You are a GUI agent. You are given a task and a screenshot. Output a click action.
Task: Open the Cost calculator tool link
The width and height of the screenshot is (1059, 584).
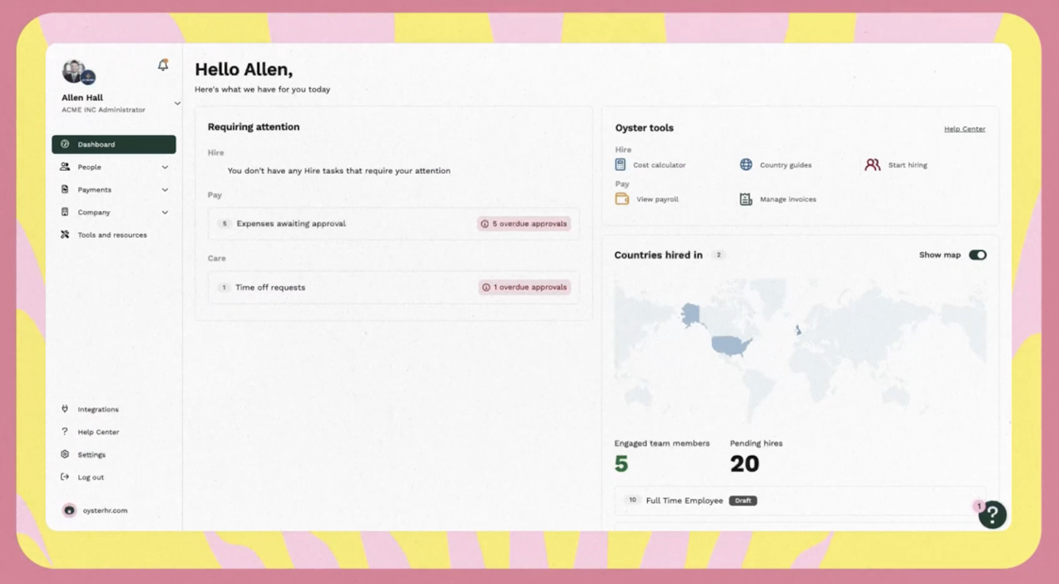(658, 165)
